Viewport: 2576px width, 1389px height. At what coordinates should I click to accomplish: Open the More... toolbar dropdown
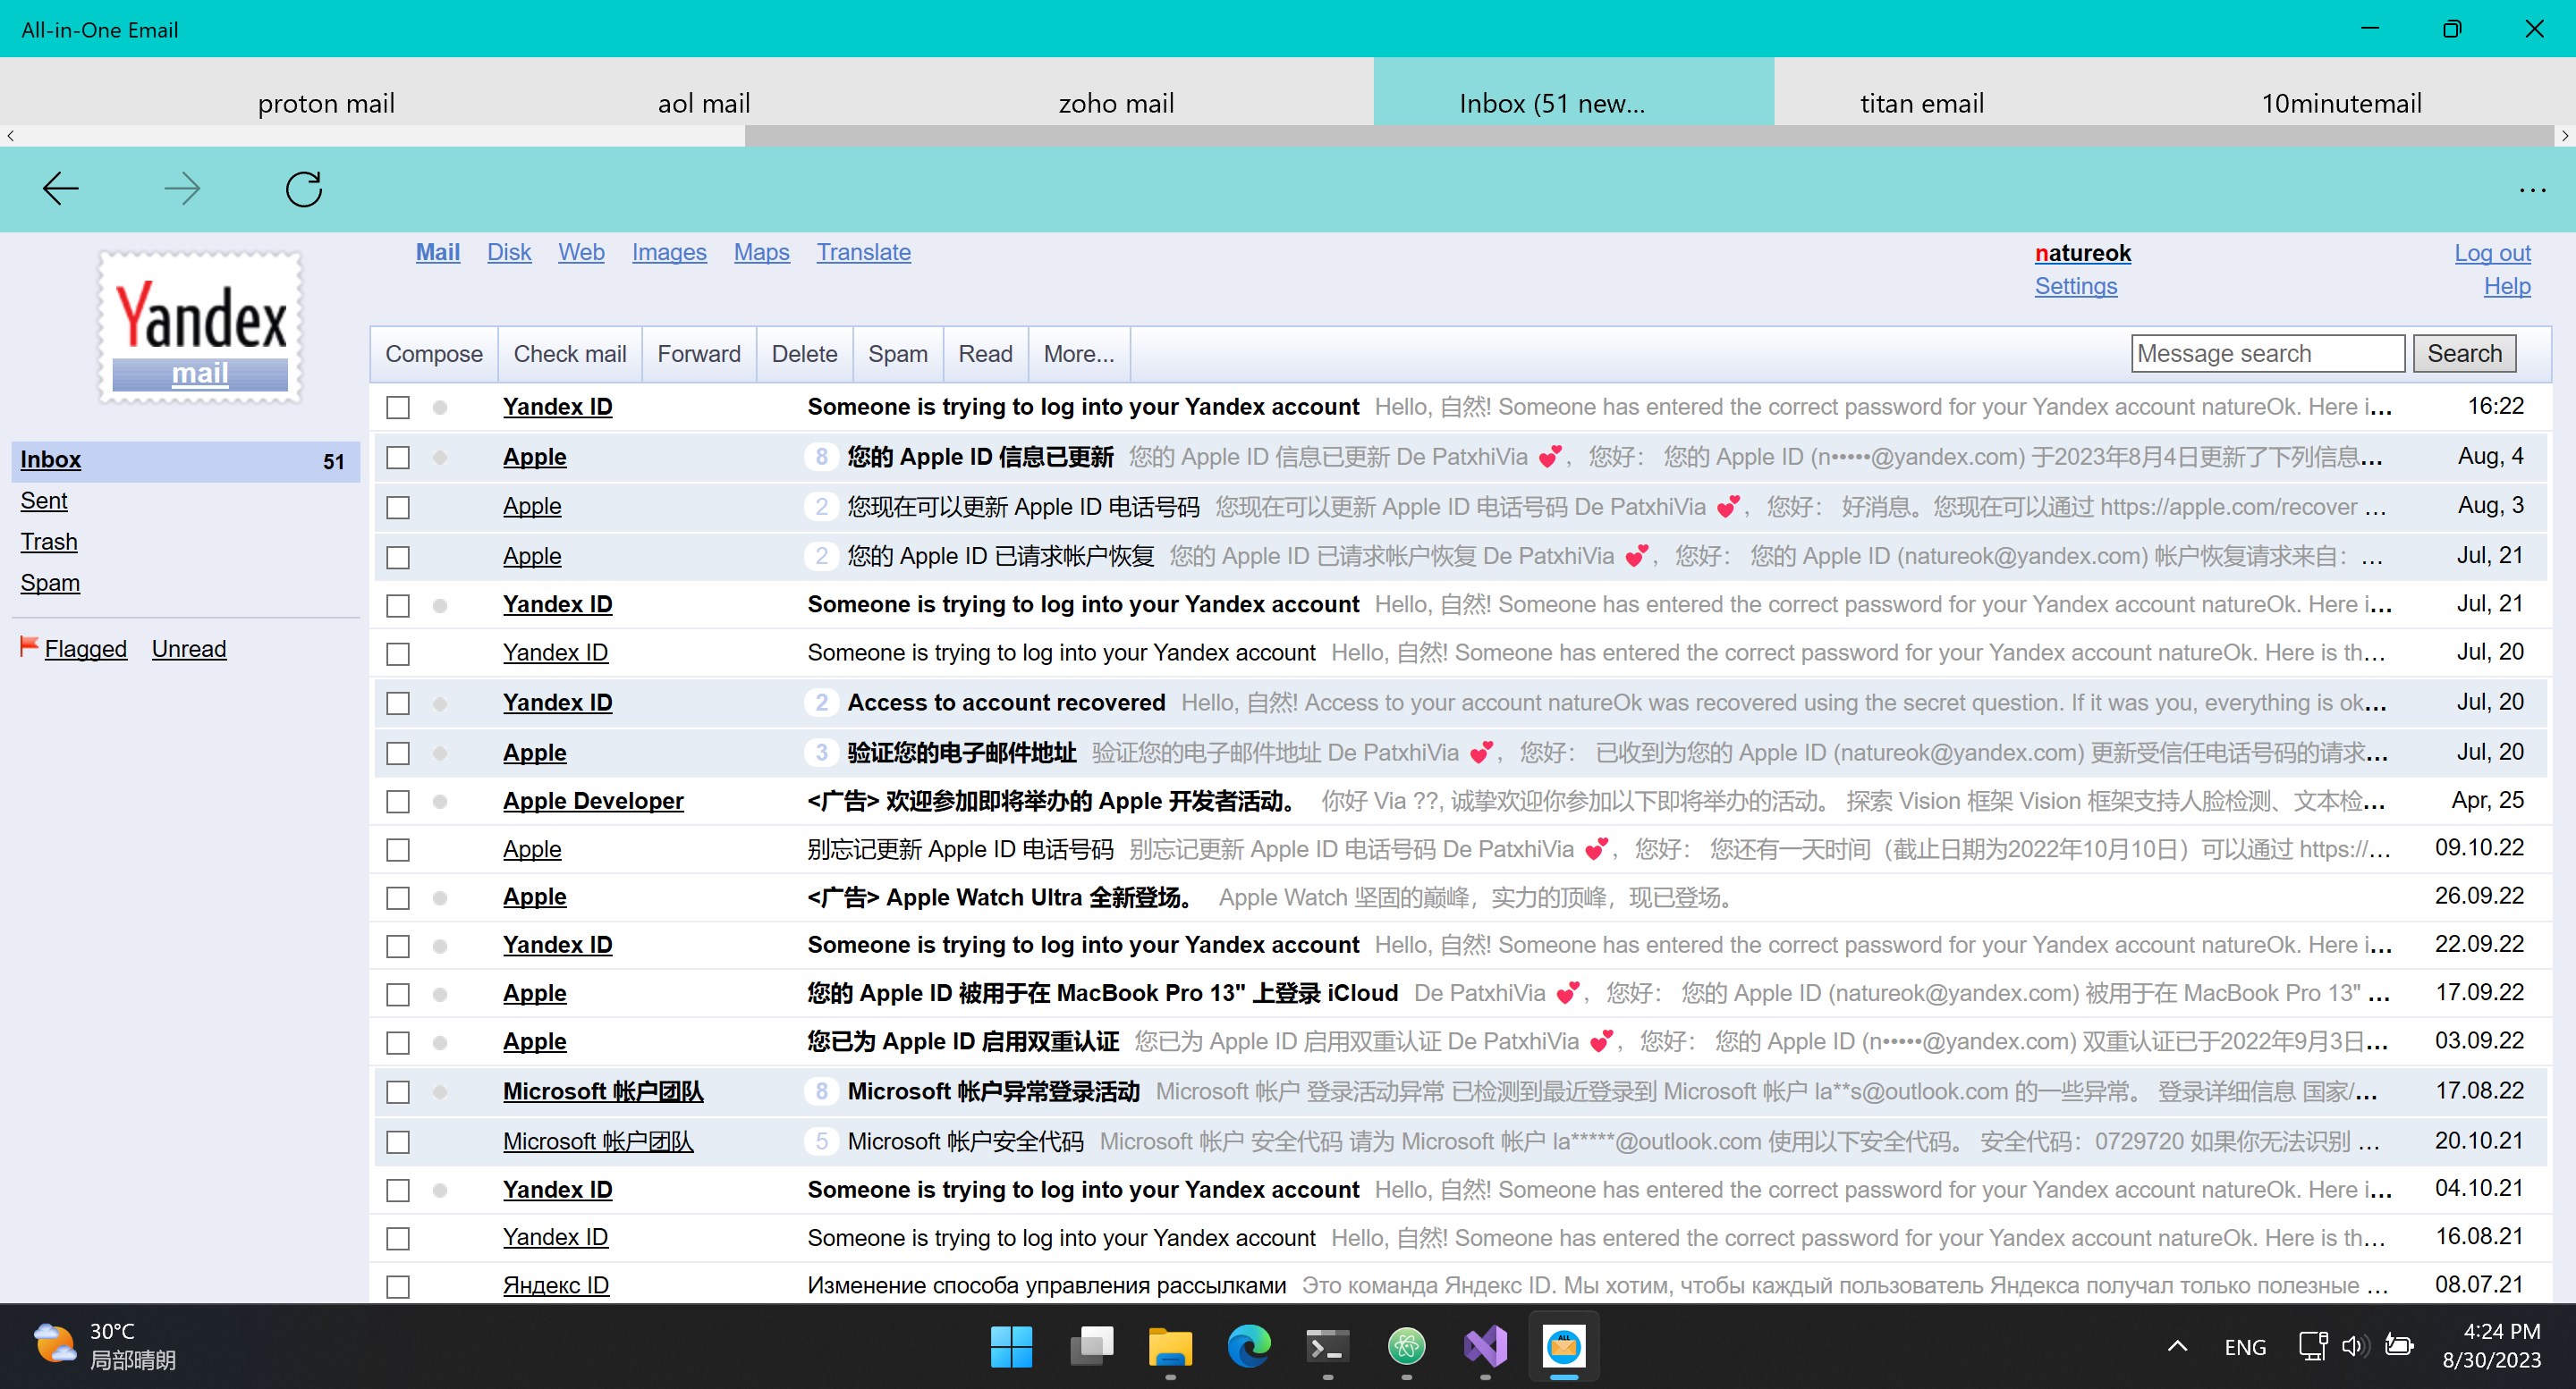[1078, 354]
